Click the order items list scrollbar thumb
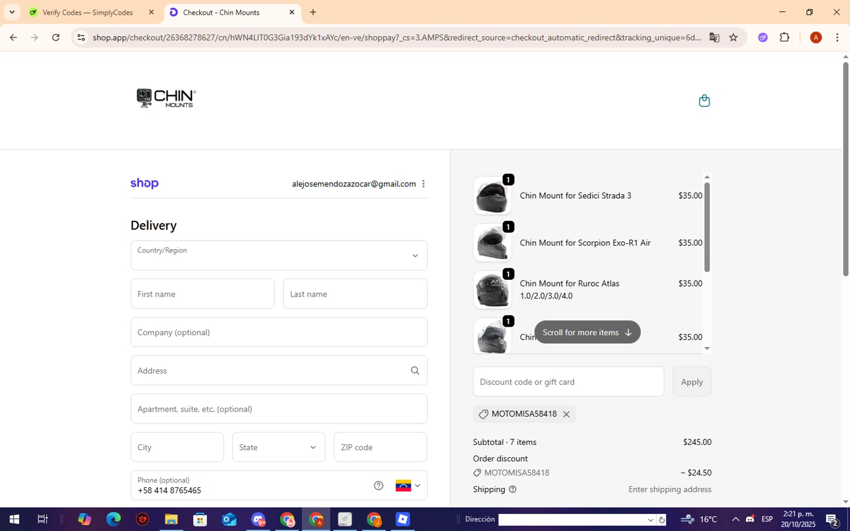850x531 pixels. pyautogui.click(x=707, y=226)
